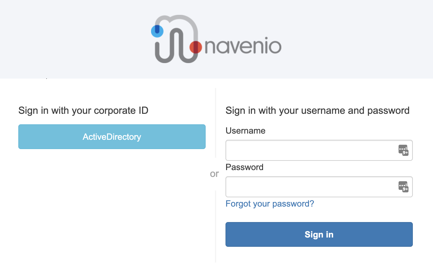The image size is (433, 274).
Task: Click inside the empty Password box
Action: 310,187
